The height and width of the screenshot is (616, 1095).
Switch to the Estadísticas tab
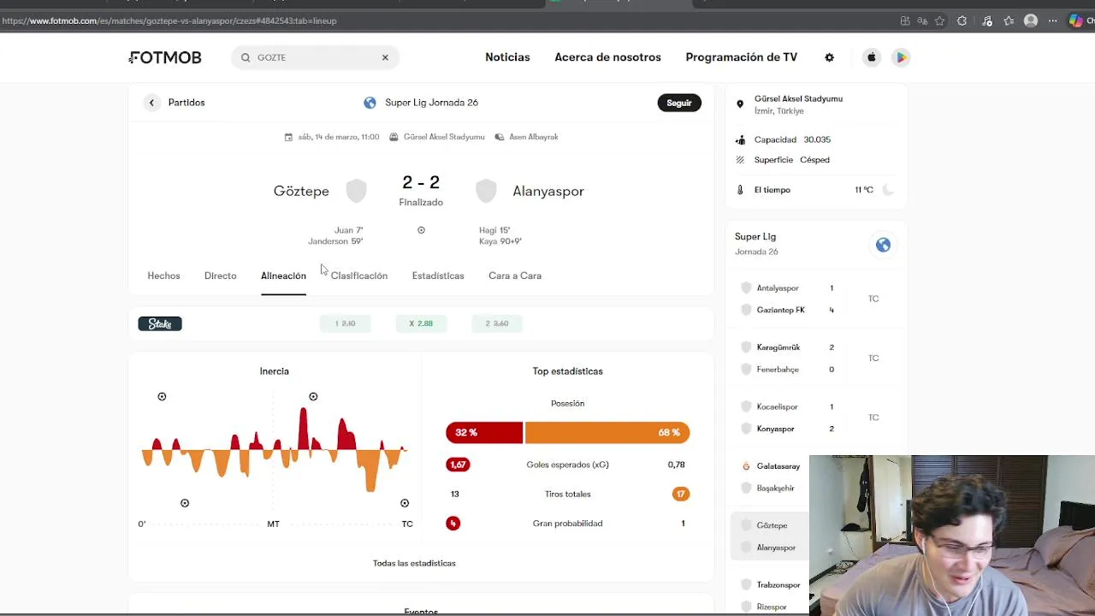[438, 275]
